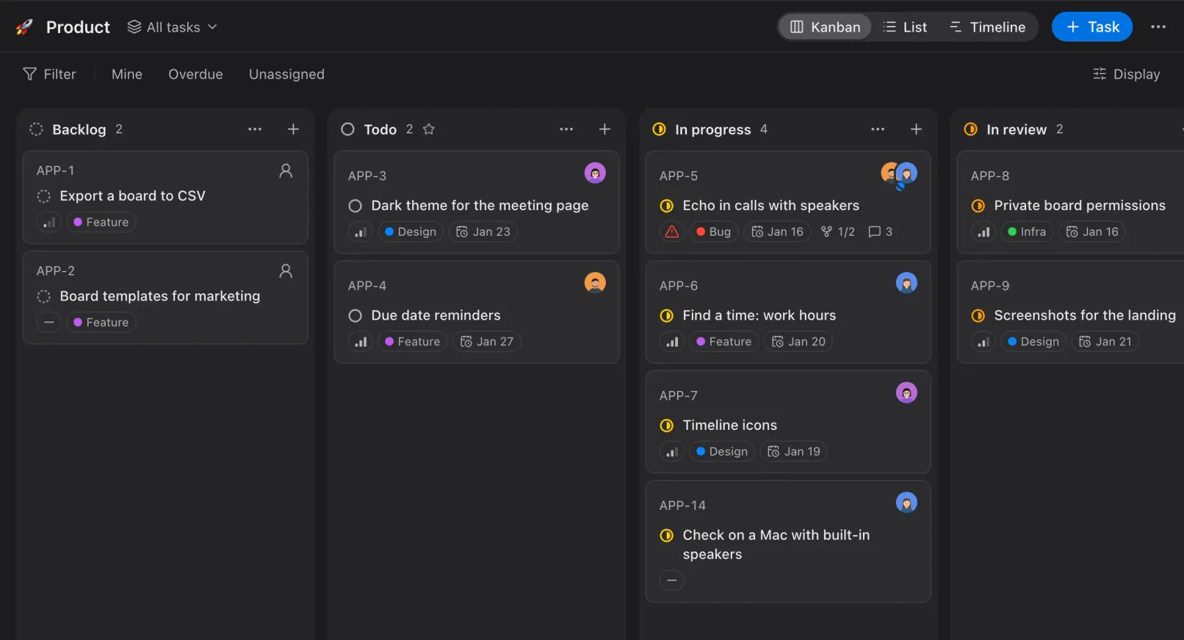1184x640 pixels.
Task: Toggle the Unassigned quick filter
Action: pos(287,74)
